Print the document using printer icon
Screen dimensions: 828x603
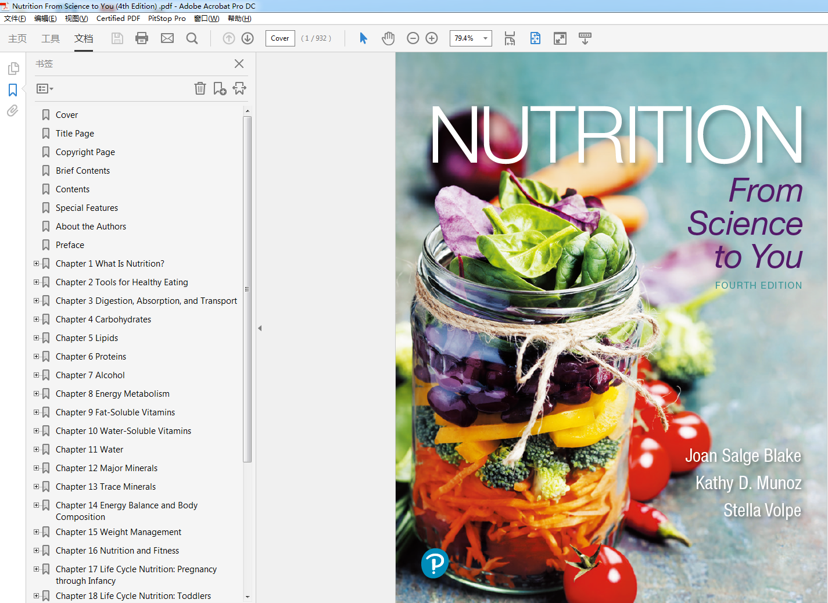[x=142, y=38]
